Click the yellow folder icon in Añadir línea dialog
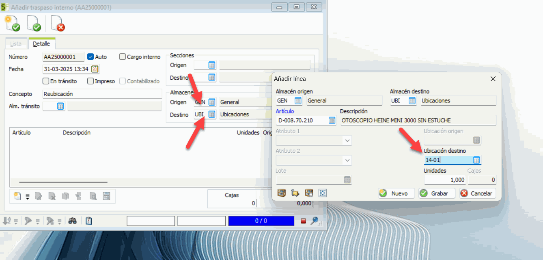This screenshot has width=543, height=260. (x=295, y=193)
